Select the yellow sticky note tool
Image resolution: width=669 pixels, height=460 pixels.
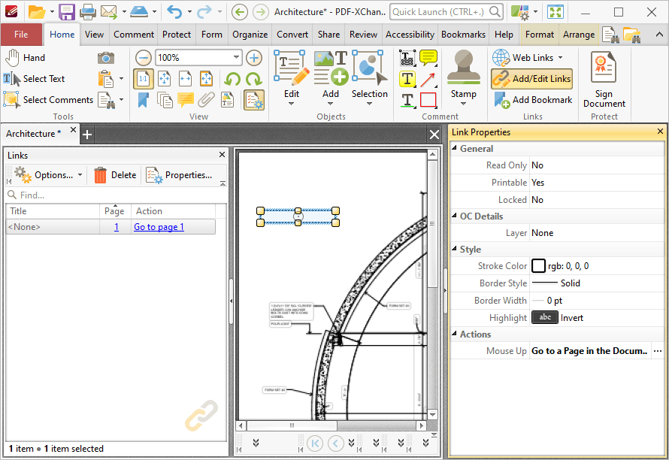click(428, 58)
